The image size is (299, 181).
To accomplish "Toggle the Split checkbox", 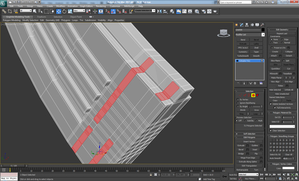I will (x=284, y=61).
